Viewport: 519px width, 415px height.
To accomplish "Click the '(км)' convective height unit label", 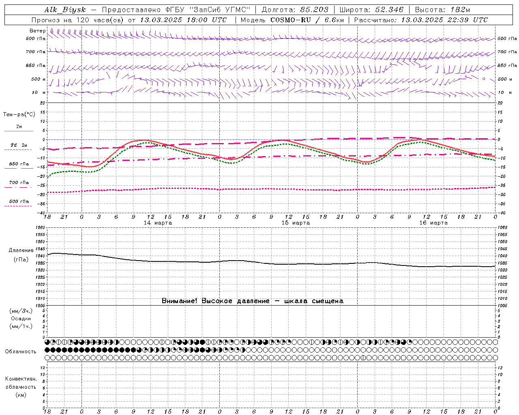I will 21,395.
